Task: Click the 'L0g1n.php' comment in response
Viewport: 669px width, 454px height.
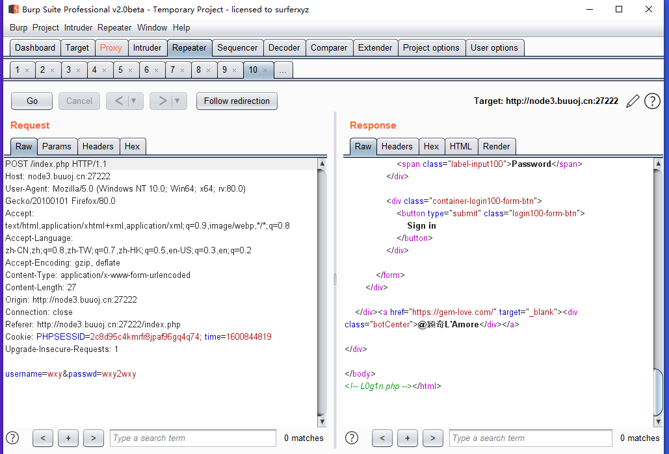Action: click(x=380, y=386)
